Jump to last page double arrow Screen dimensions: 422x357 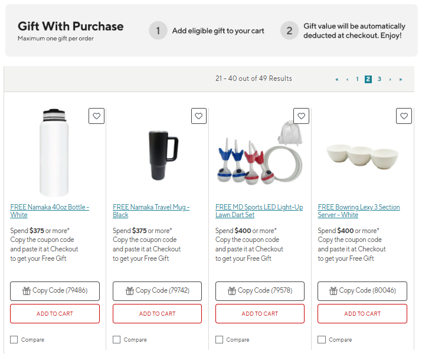[x=401, y=79]
